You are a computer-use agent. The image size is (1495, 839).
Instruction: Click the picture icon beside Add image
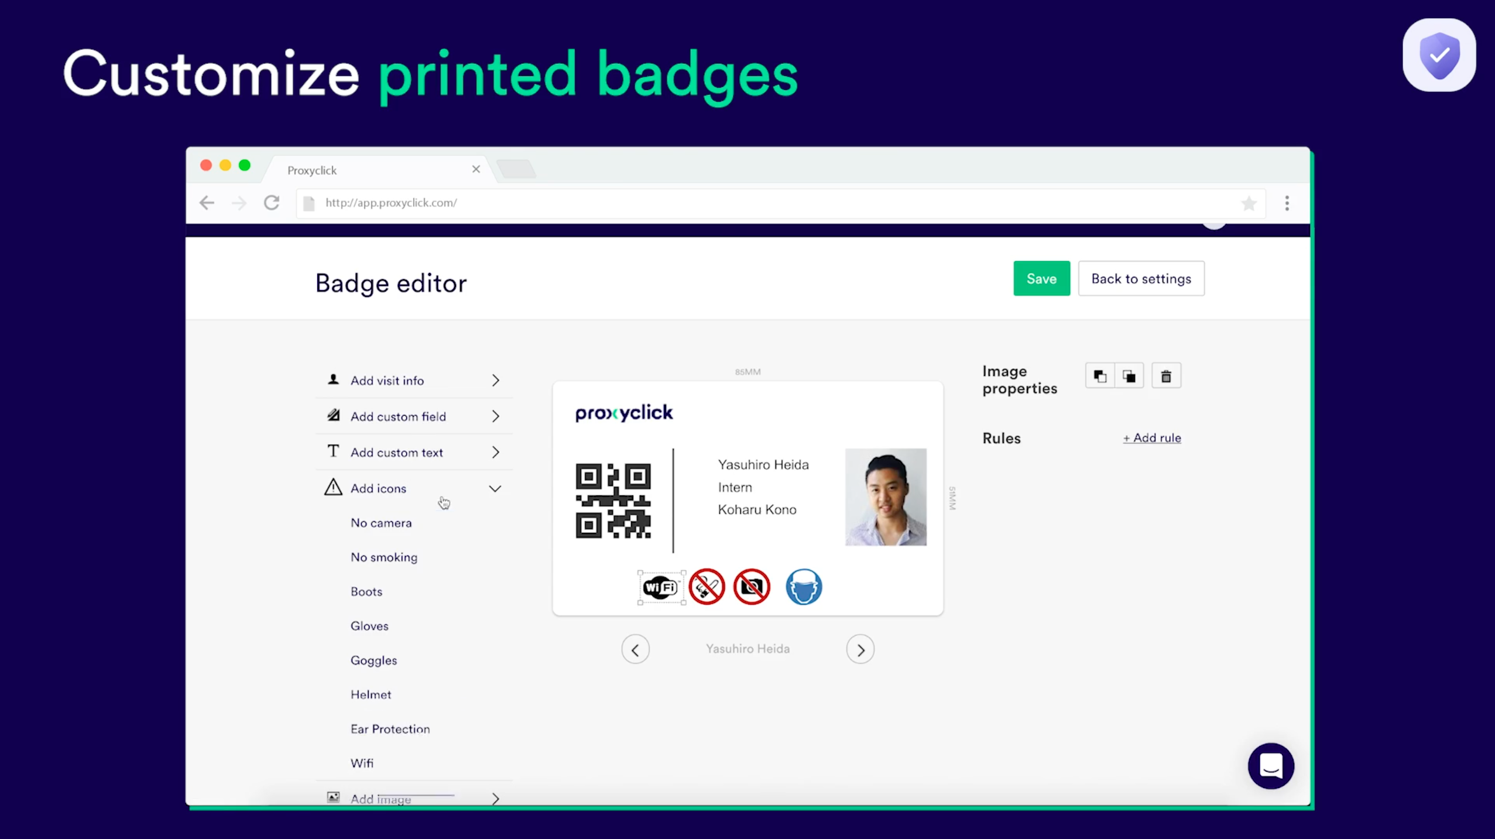pyautogui.click(x=333, y=797)
